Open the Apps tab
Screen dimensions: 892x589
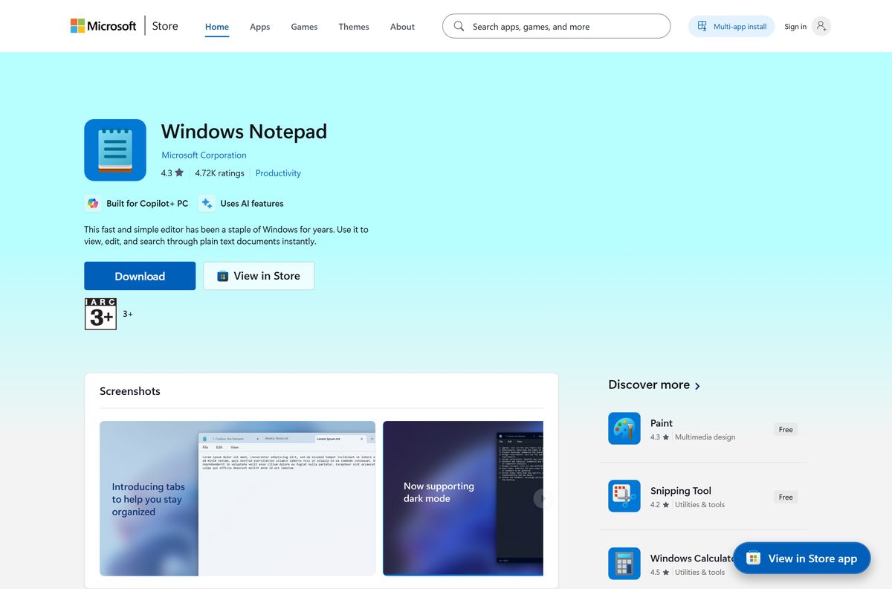click(259, 27)
